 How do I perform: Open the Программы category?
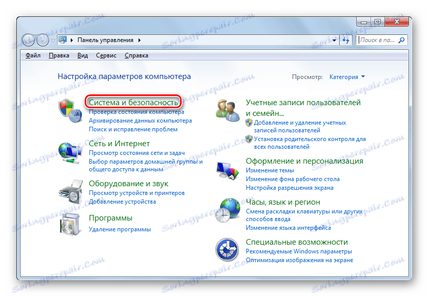pyautogui.click(x=110, y=218)
